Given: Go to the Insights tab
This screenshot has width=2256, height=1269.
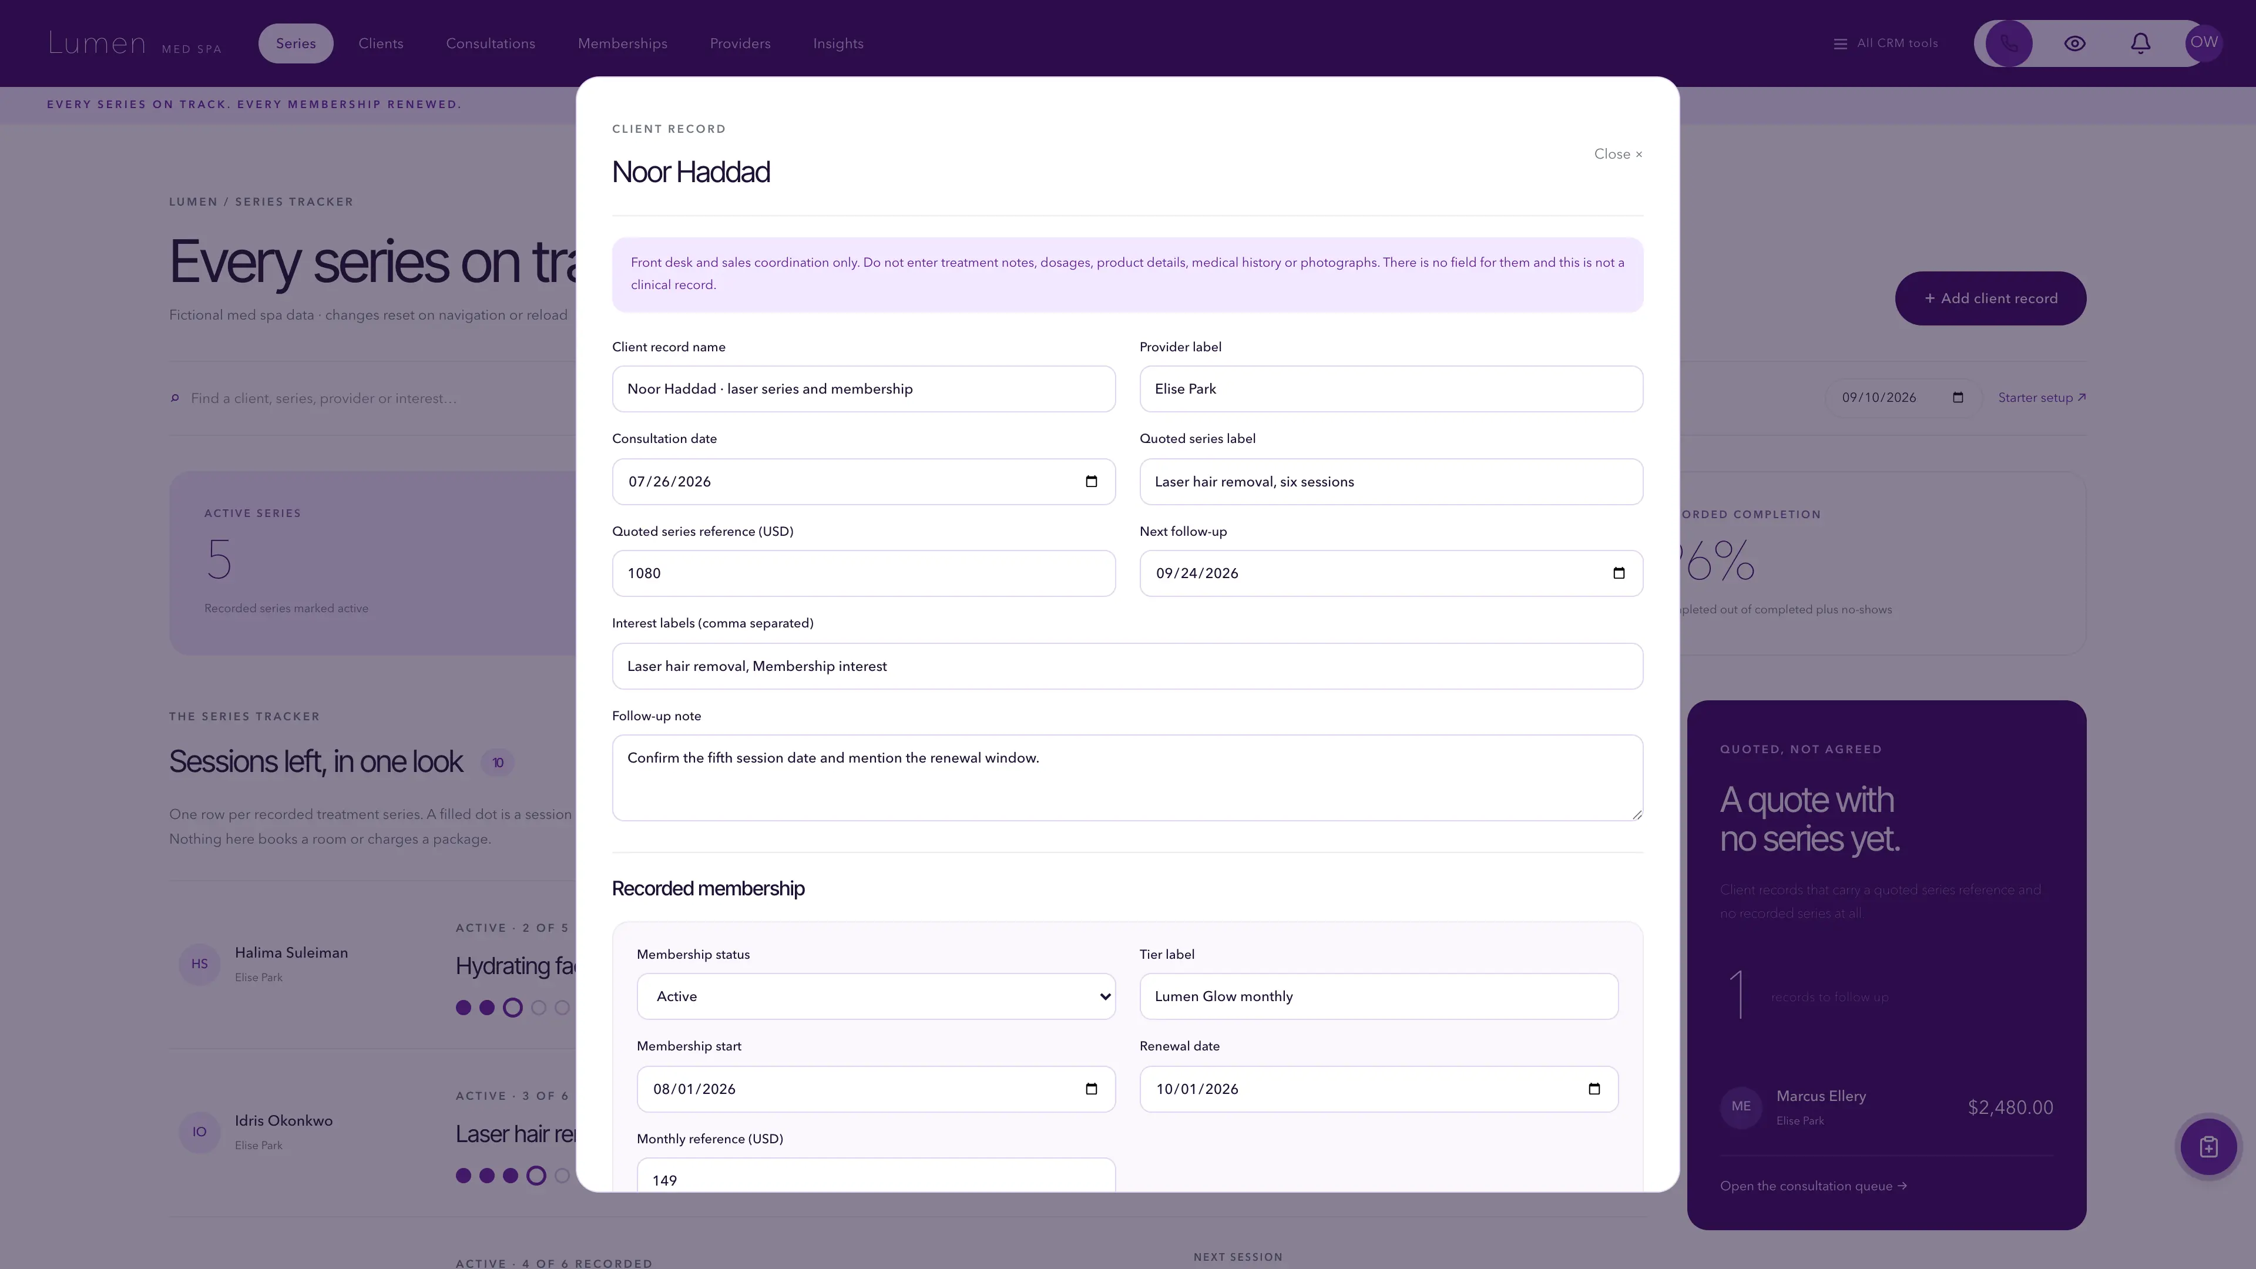Looking at the screenshot, I should coord(838,43).
